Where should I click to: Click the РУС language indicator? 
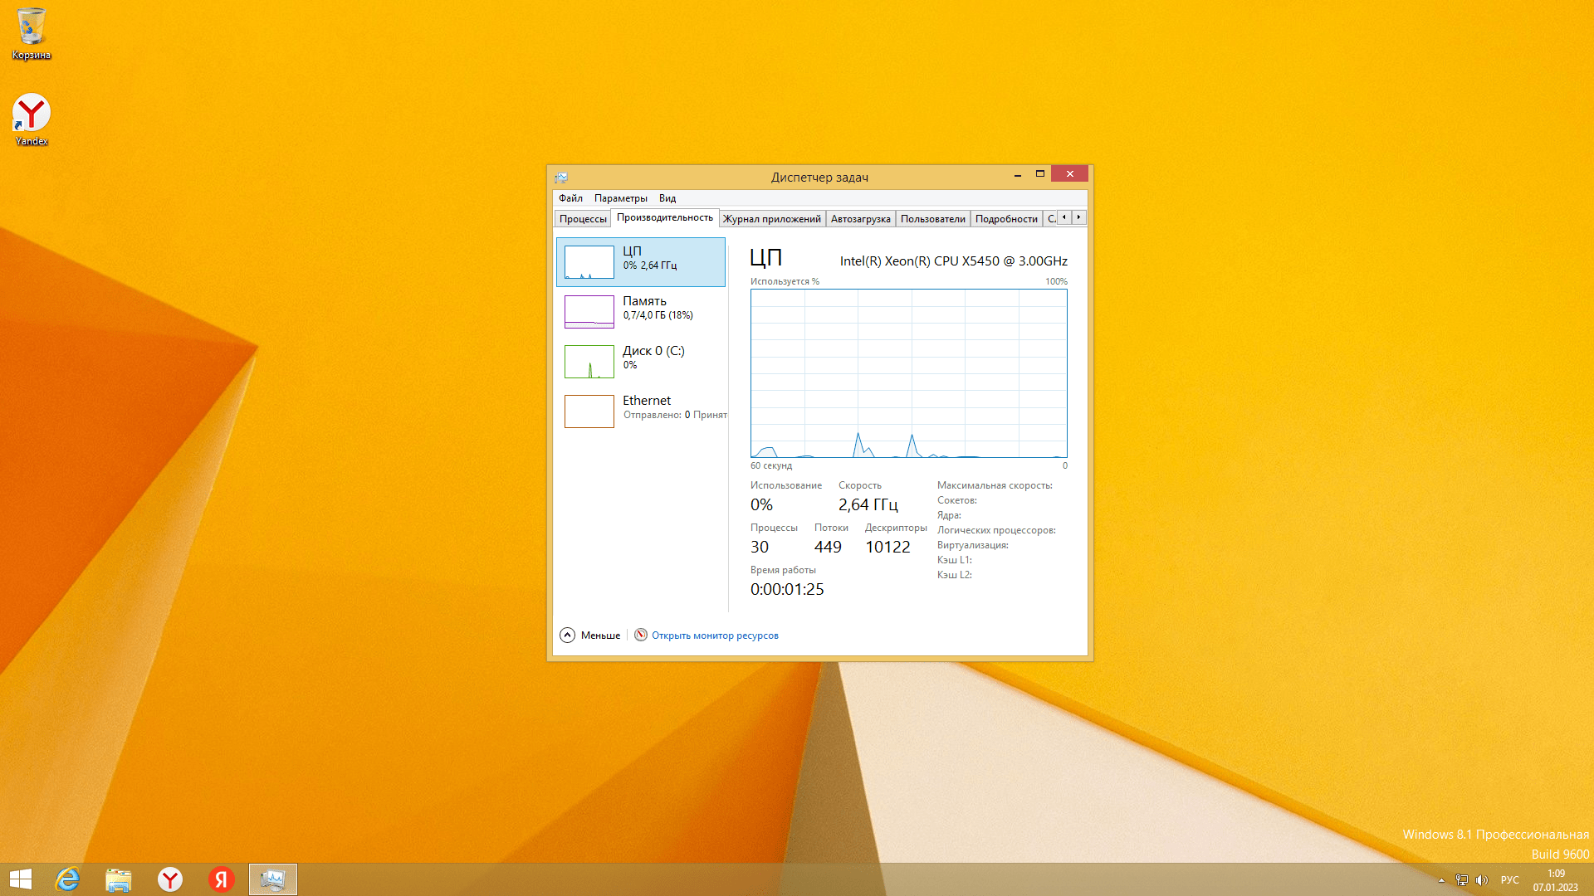click(1509, 880)
